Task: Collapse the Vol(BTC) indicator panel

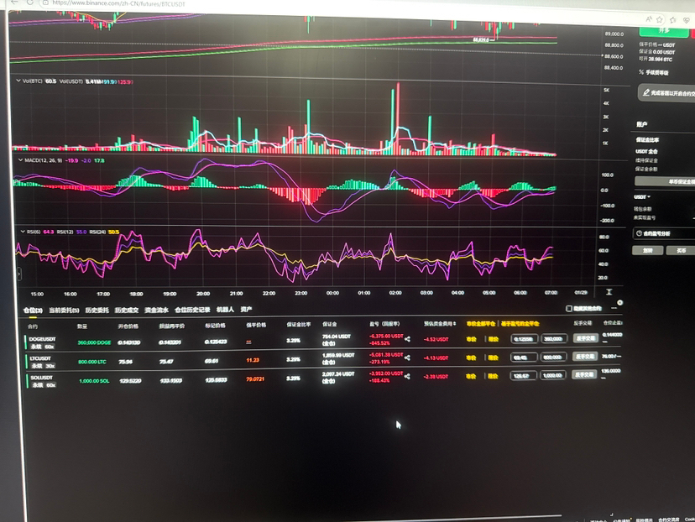Action: point(18,81)
